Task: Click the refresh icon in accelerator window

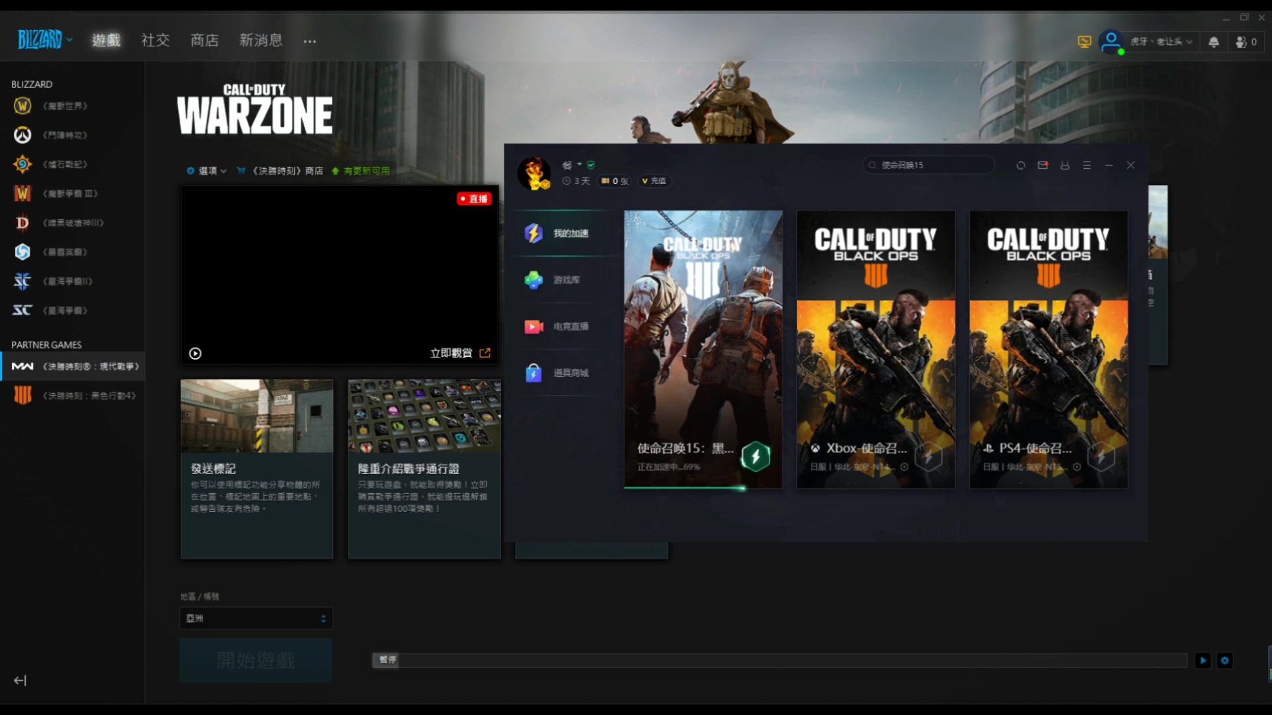Action: click(x=1021, y=166)
